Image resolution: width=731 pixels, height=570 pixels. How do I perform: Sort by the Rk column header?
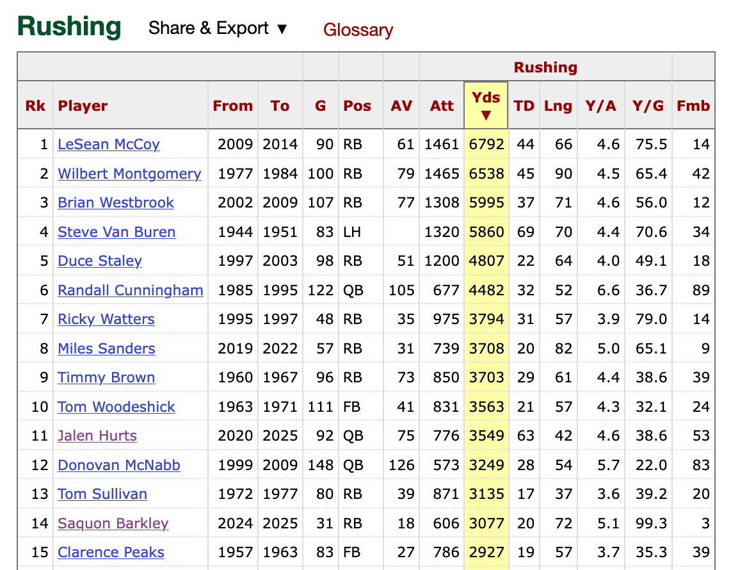click(x=35, y=106)
